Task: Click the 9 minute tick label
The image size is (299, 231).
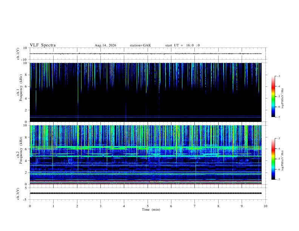Action: 242,206
